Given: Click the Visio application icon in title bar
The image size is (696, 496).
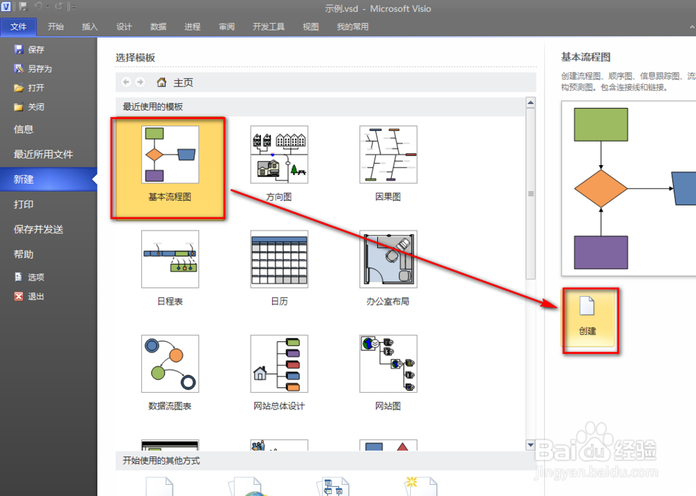Looking at the screenshot, I should [x=6, y=7].
